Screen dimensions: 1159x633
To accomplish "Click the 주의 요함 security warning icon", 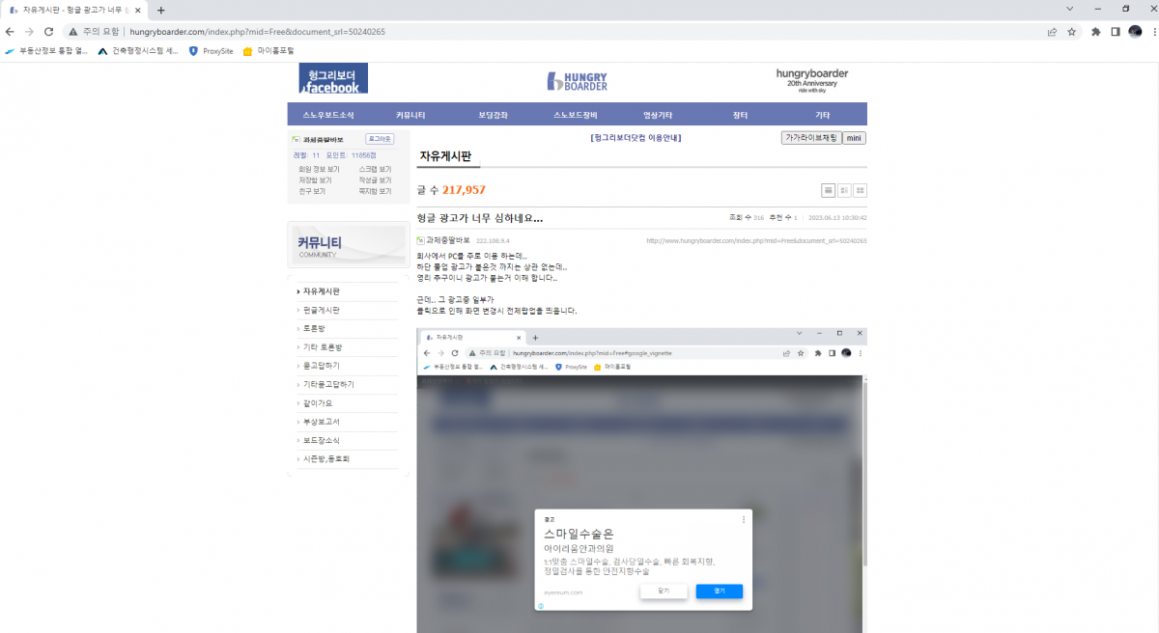I will (x=72, y=31).
